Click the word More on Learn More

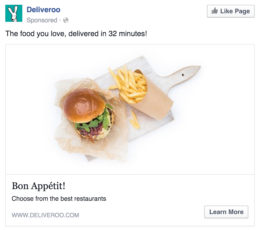[x=236, y=212]
